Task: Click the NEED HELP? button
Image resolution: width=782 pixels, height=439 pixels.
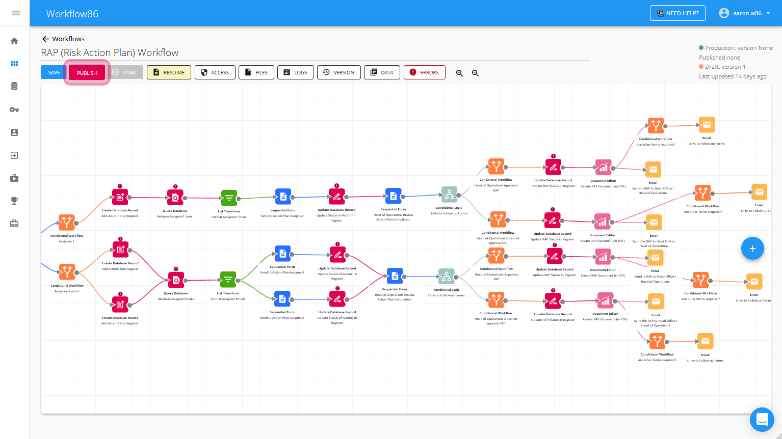Action: pos(677,13)
